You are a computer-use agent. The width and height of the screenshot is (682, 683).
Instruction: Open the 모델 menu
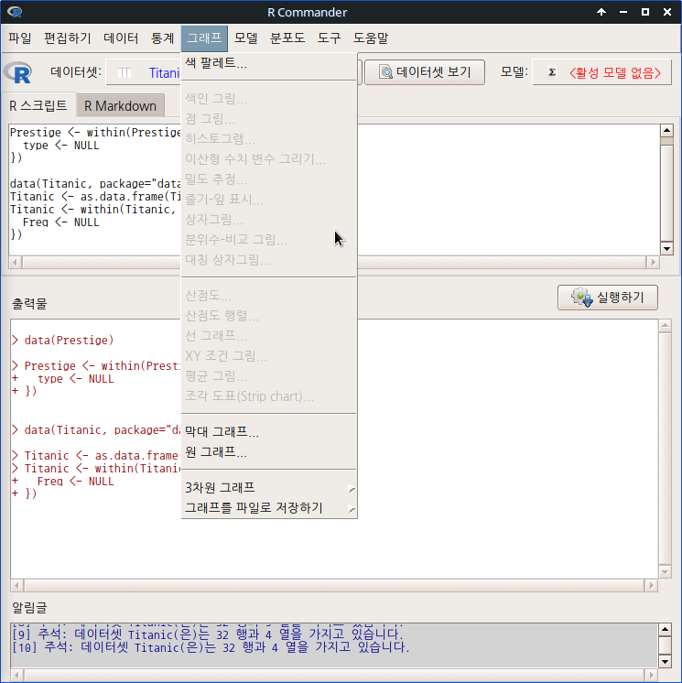pyautogui.click(x=246, y=38)
